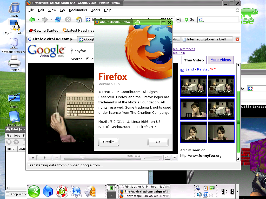The width and height of the screenshot is (266, 199).
Task: Switch to the Internet Explorer is Evil! tab
Action: point(206,39)
